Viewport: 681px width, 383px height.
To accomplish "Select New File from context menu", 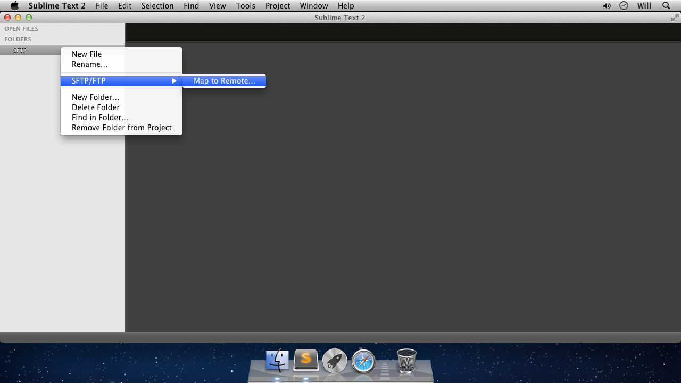I will [121, 54].
